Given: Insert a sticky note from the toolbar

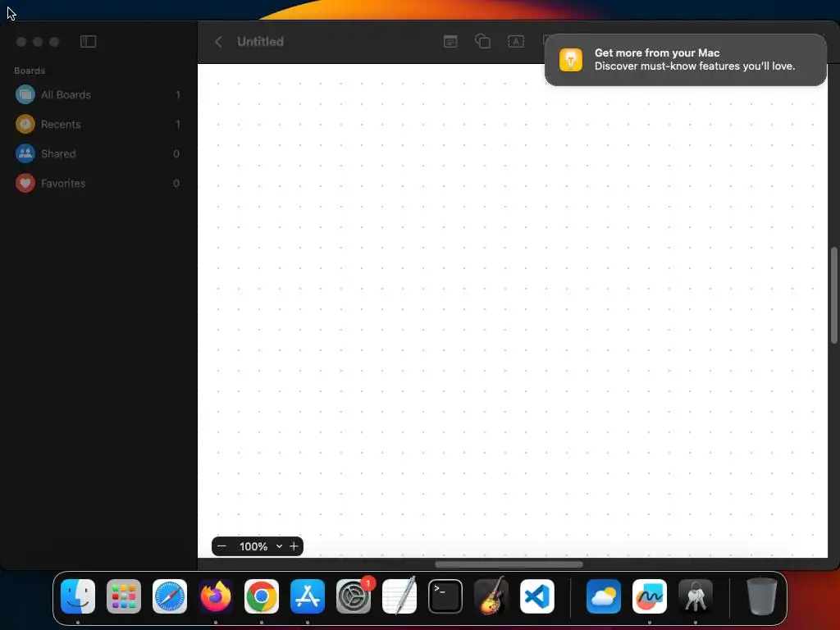Looking at the screenshot, I should (450, 41).
